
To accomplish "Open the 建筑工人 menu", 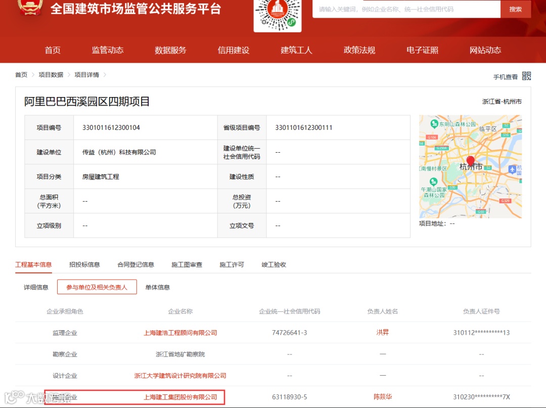I will 297,50.
